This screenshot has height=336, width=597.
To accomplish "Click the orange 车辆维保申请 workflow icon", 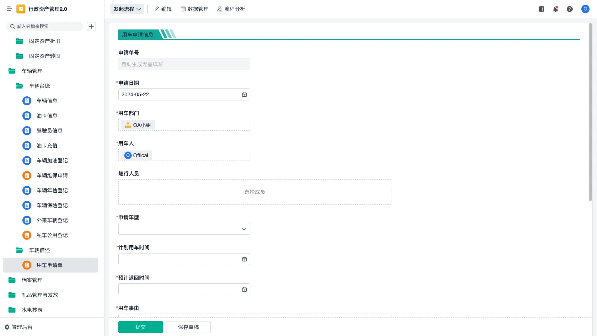I will 27,175.
